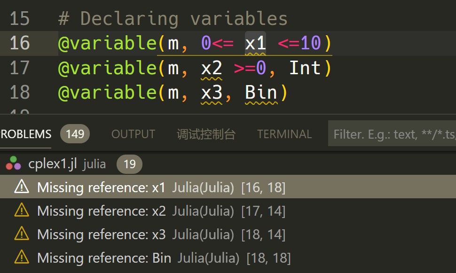The image size is (456, 273).
Task: Click line number 16 in the editor gutter
Action: 20,42
